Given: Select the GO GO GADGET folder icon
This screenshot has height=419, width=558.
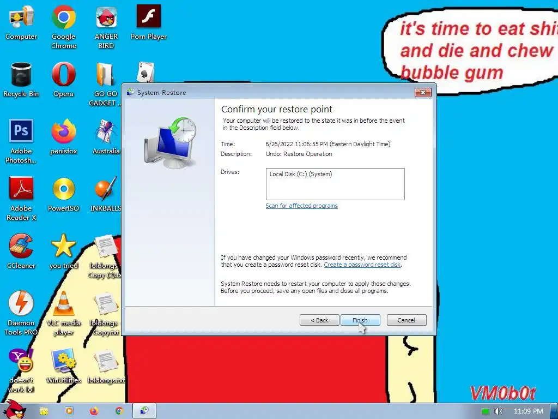Looking at the screenshot, I should pyautogui.click(x=105, y=84).
